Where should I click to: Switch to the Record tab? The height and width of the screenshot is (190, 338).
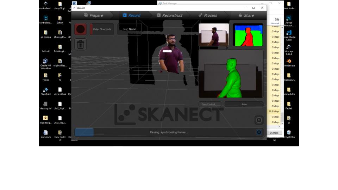(131, 15)
